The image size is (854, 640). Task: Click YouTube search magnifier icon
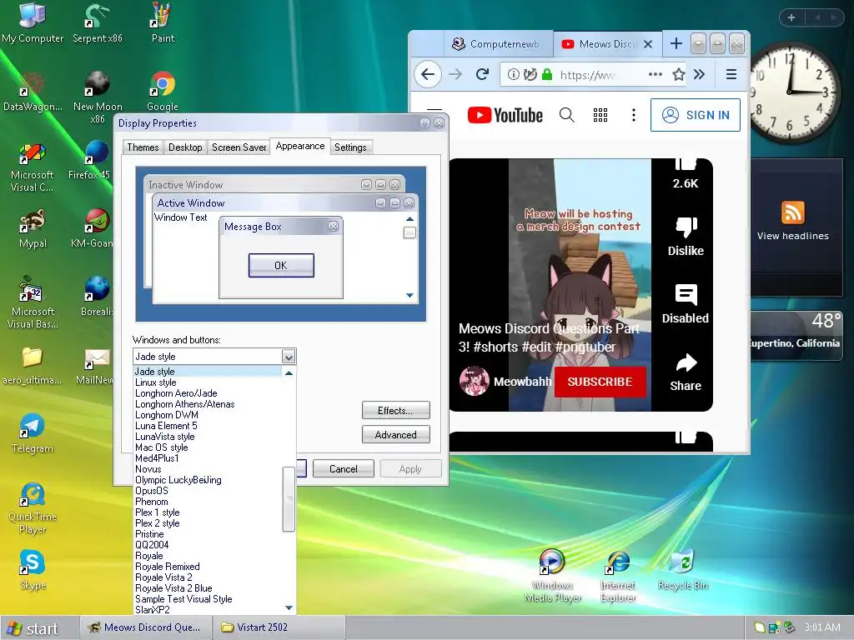566,115
